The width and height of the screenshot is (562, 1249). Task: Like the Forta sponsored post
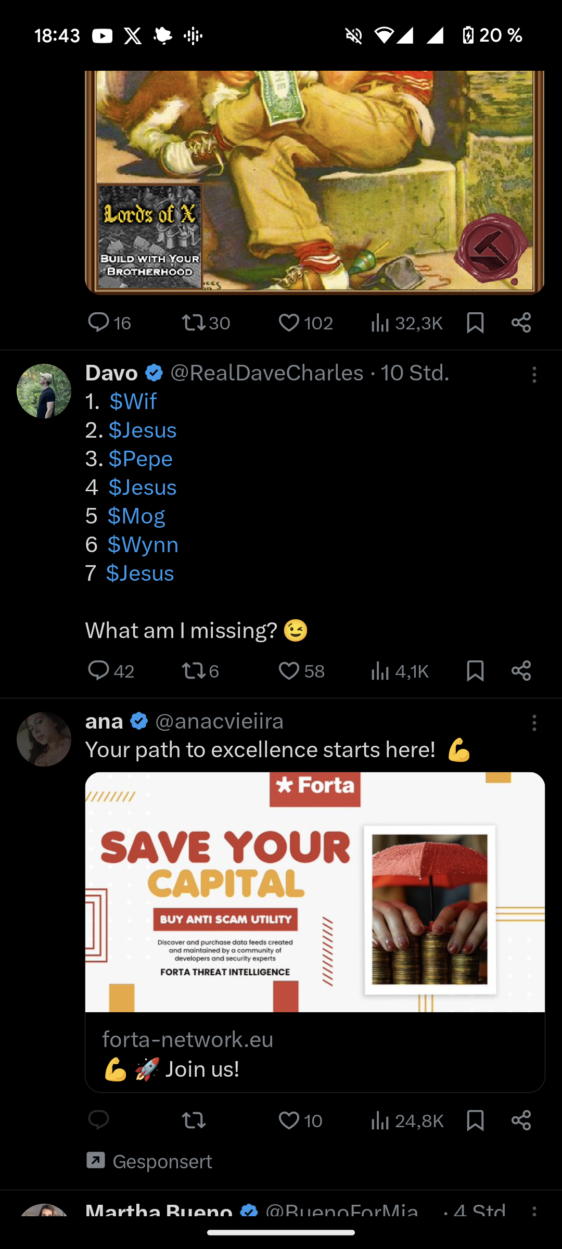click(x=289, y=1120)
